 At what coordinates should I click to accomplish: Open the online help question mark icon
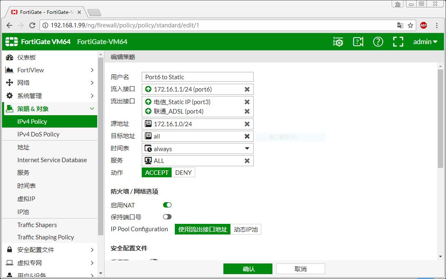(378, 41)
